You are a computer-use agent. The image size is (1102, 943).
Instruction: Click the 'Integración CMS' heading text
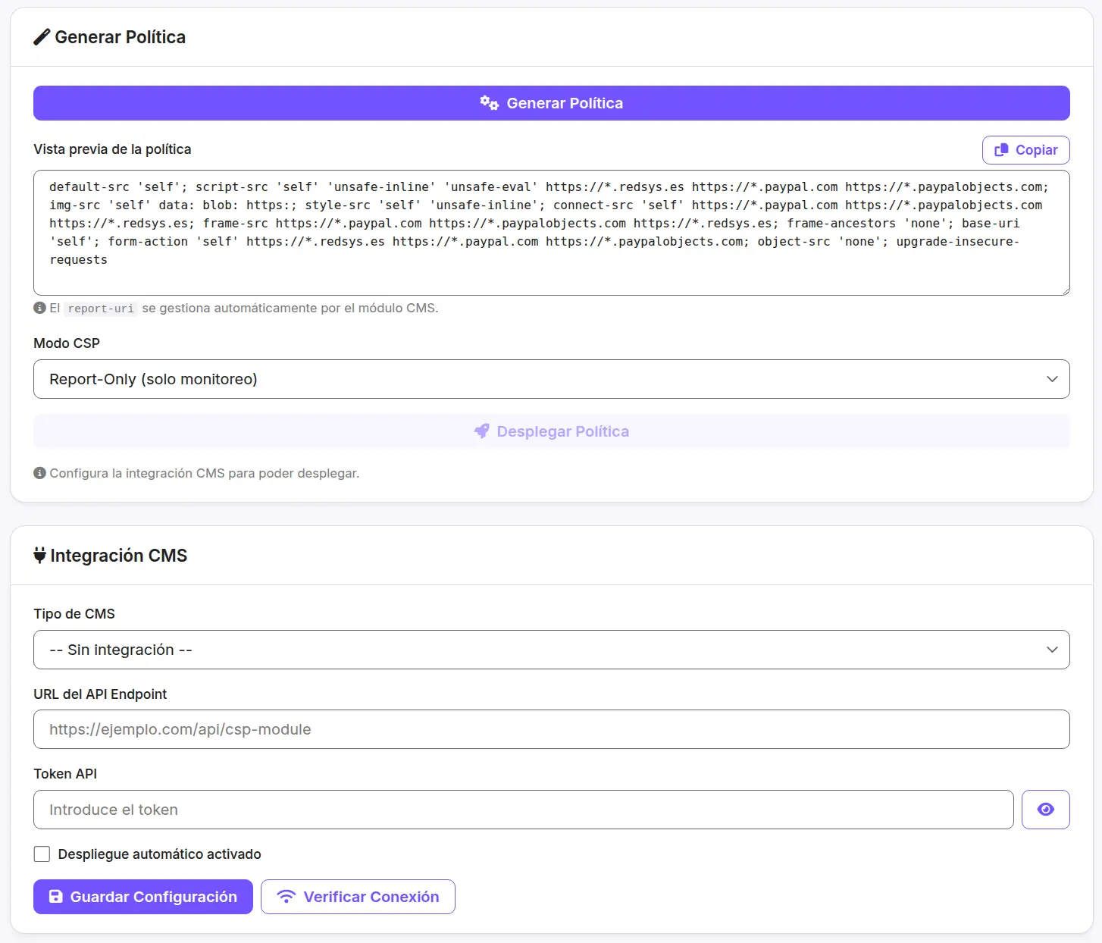click(119, 556)
